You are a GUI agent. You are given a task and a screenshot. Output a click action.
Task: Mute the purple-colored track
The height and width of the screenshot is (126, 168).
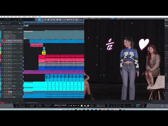[x=5, y=71]
